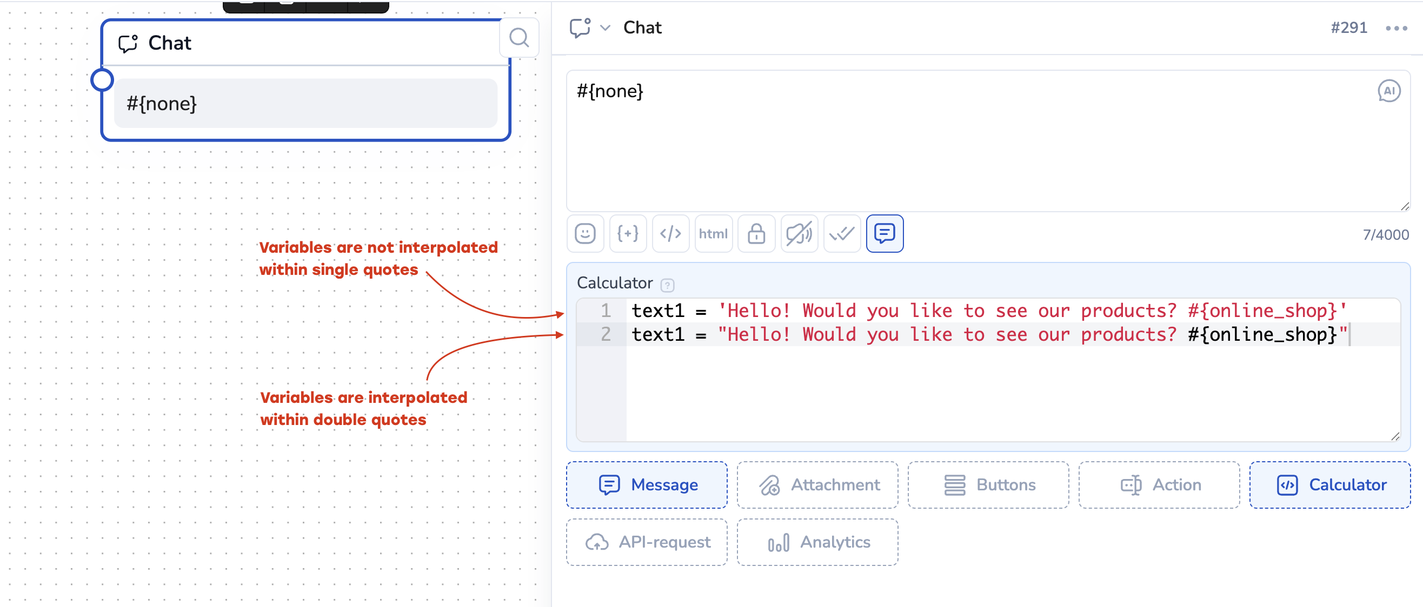Click the AI assistant icon
This screenshot has width=1423, height=607.
click(1389, 91)
